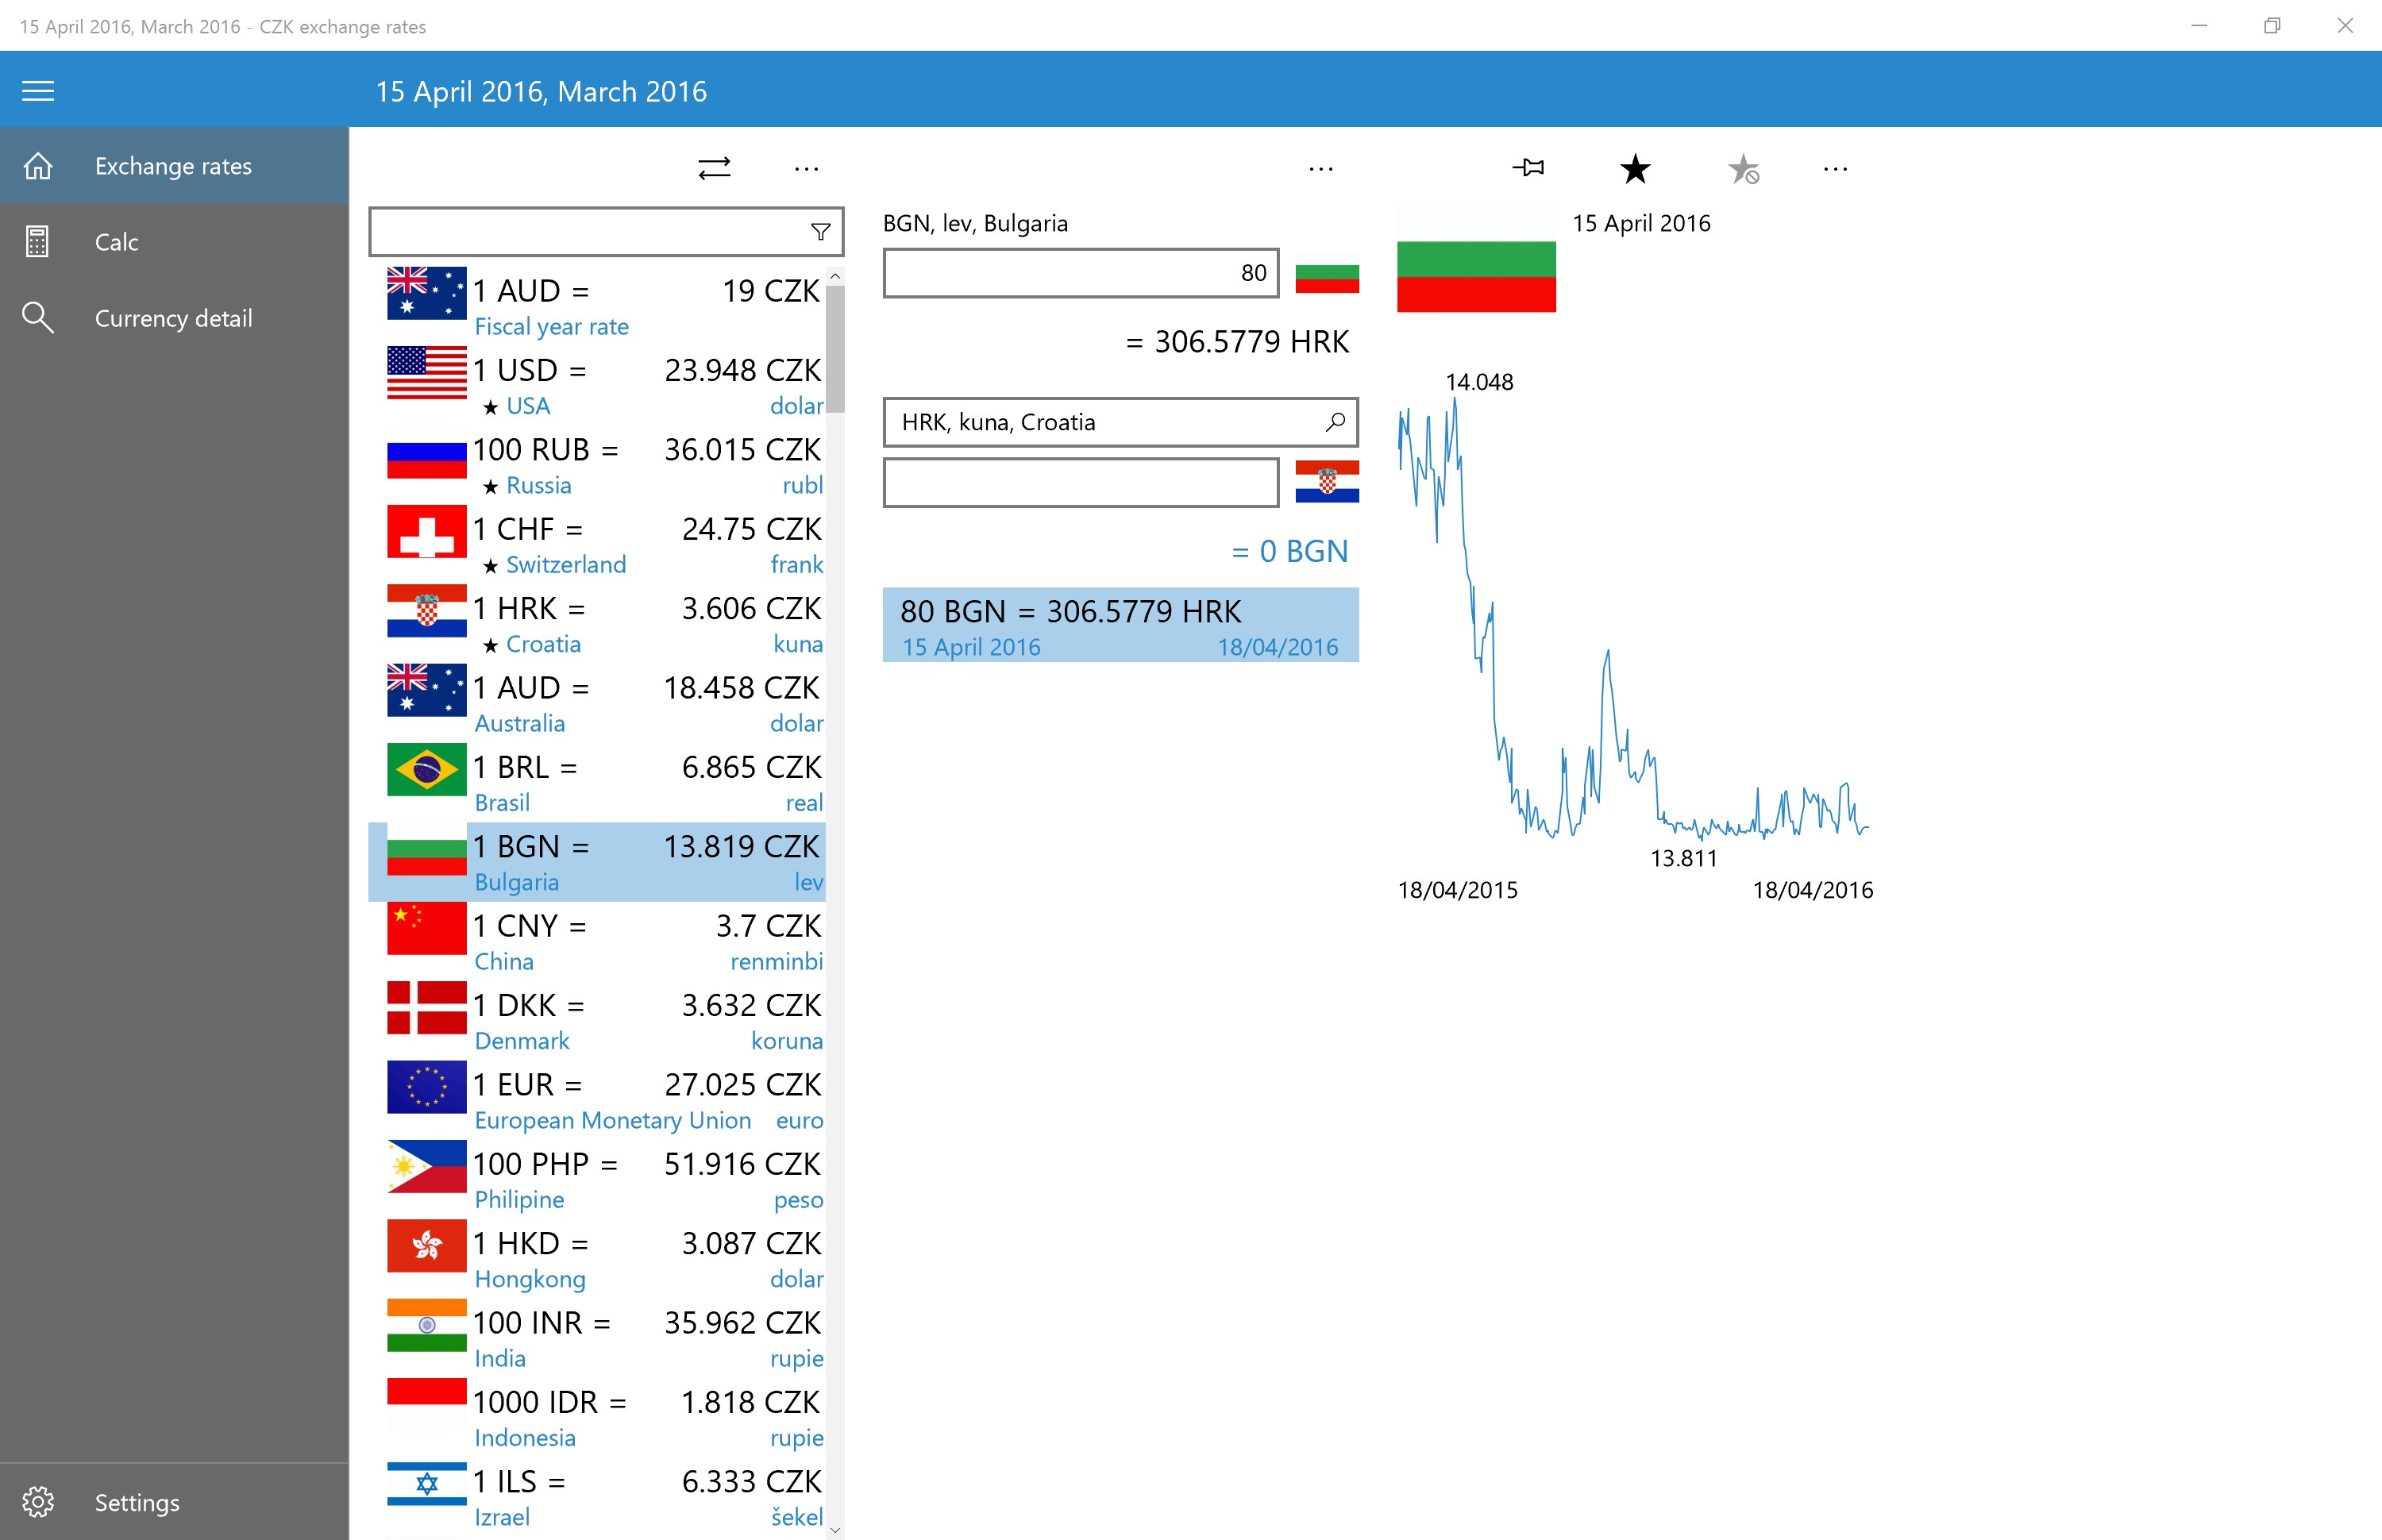This screenshot has height=1540, width=2382.
Task: Open the hamburger navigation menu
Action: [x=38, y=91]
